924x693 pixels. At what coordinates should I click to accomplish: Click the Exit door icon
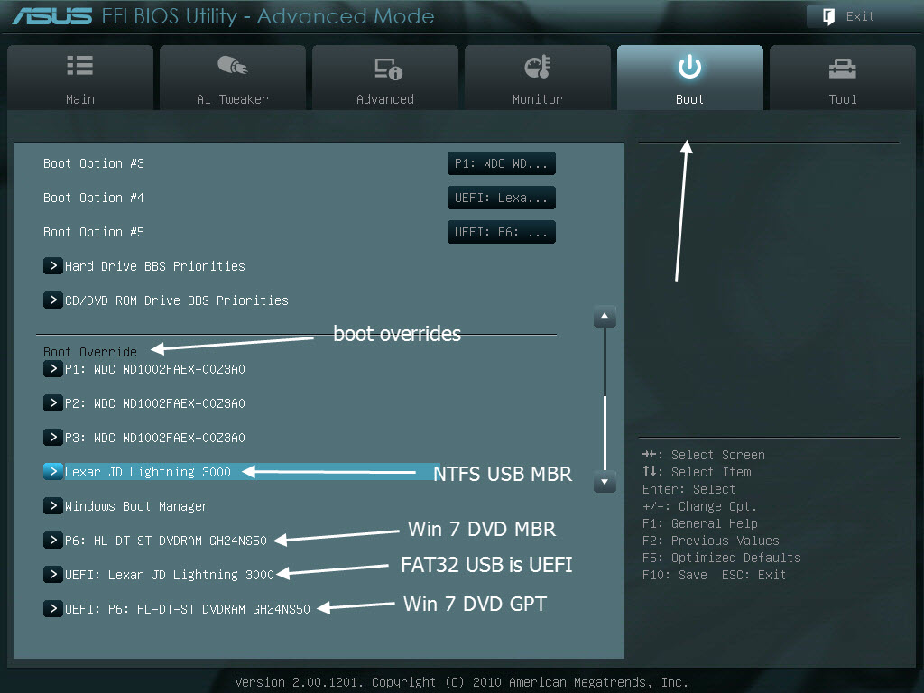(828, 16)
